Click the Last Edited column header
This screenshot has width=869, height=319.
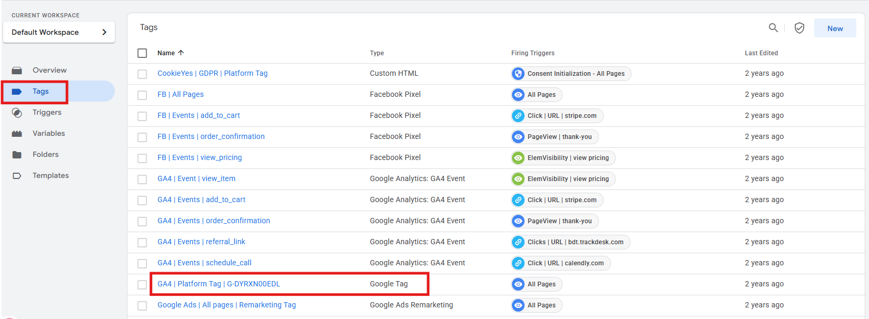pyautogui.click(x=761, y=53)
